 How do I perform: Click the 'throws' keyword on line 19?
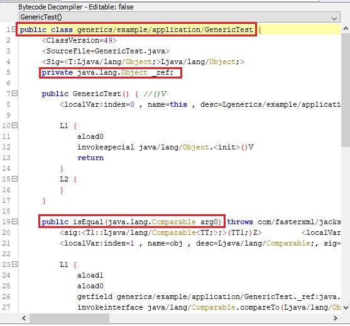pos(240,222)
